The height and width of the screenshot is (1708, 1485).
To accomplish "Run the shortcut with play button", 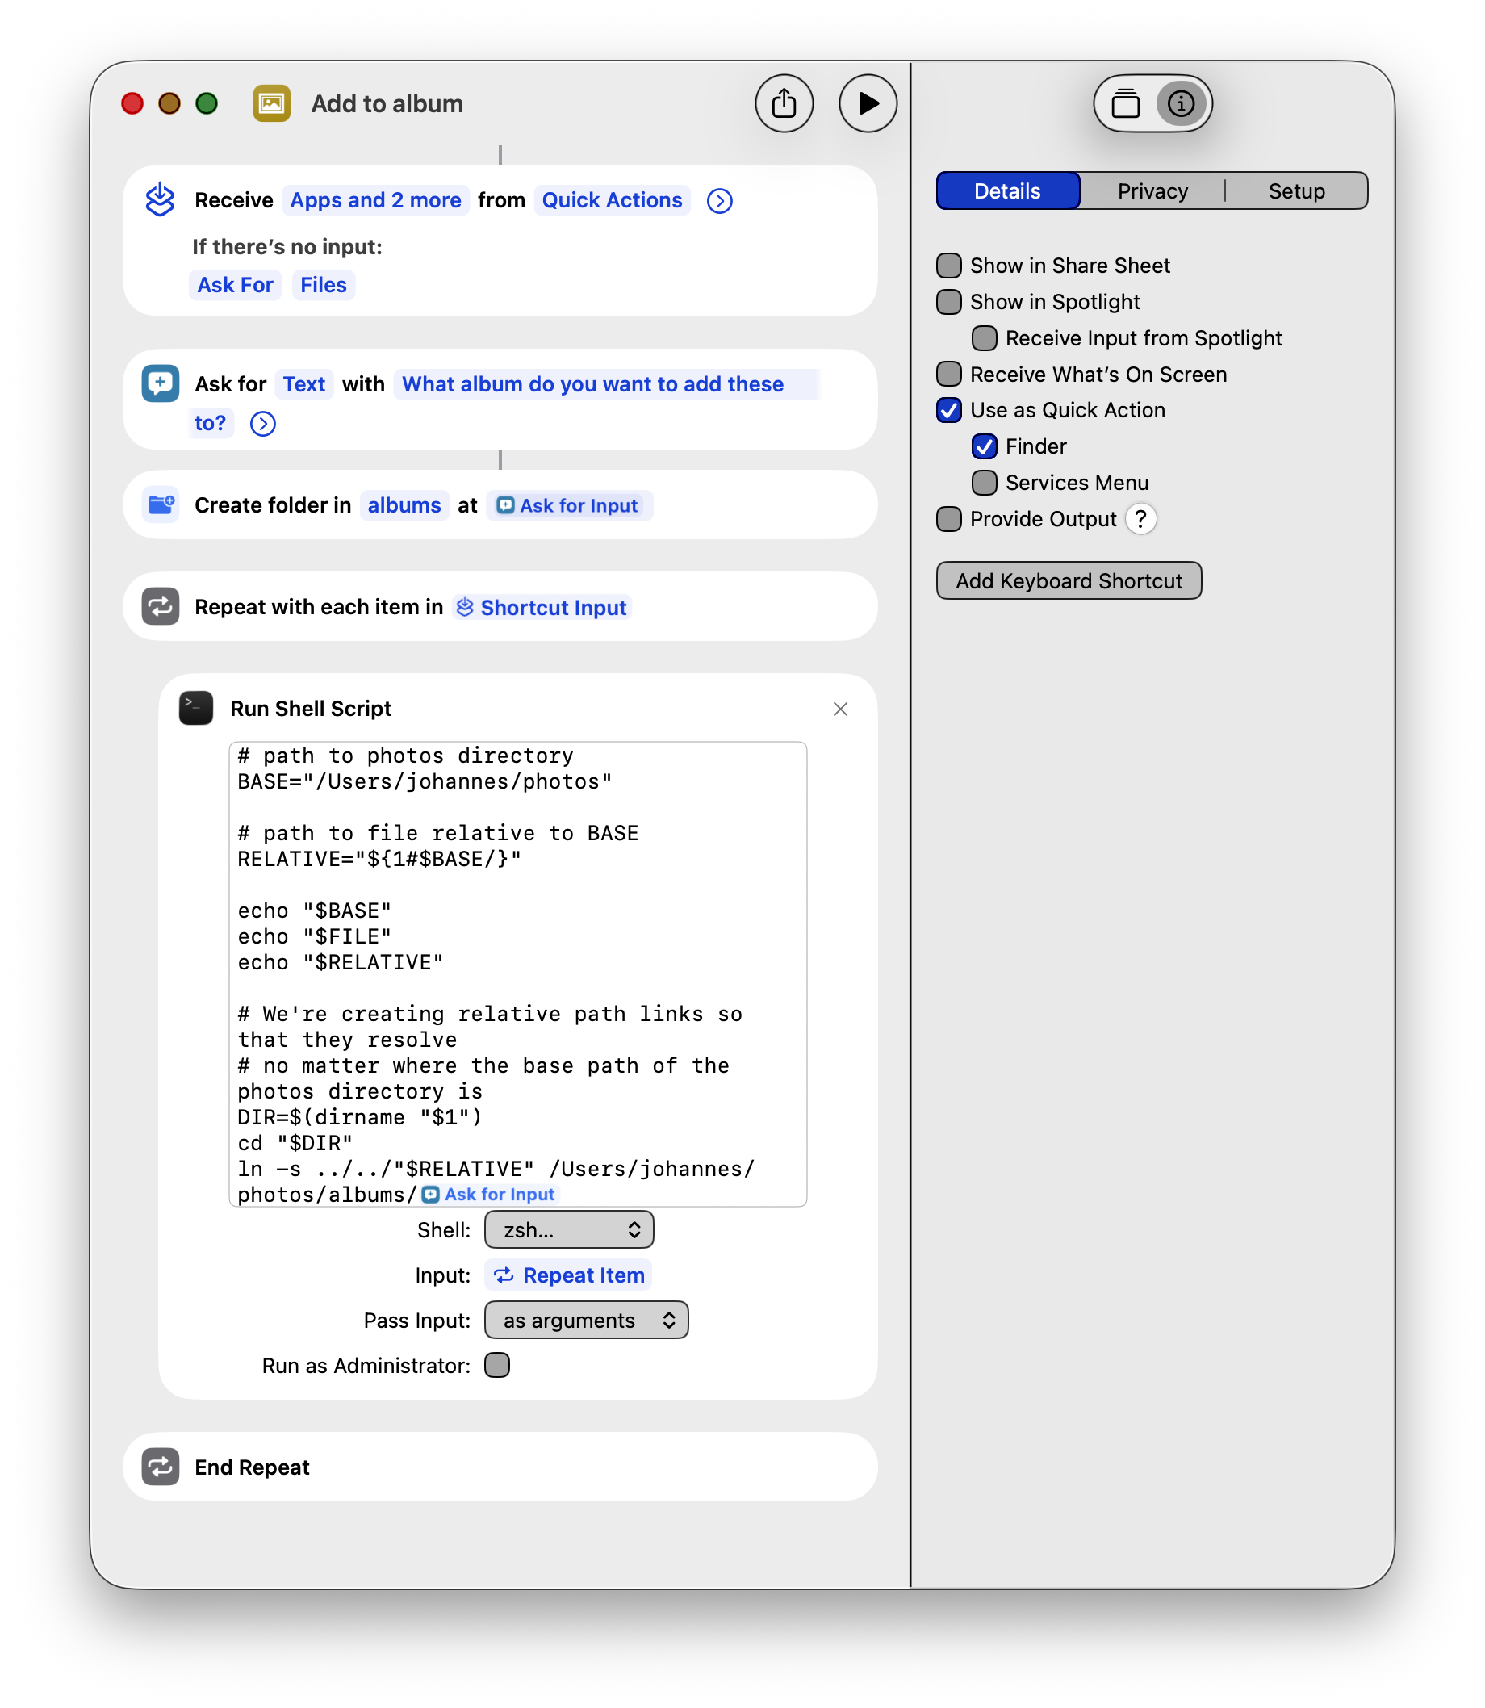I will [x=867, y=103].
